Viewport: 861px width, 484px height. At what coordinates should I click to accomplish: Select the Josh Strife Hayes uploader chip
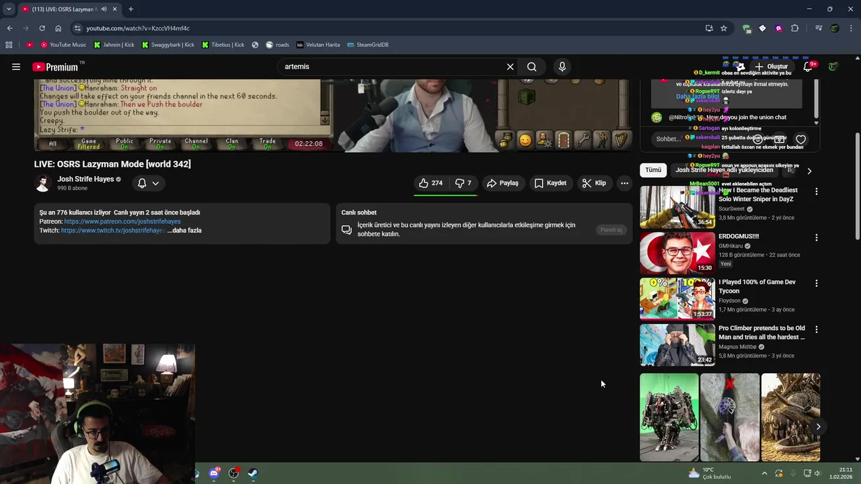coord(724,170)
